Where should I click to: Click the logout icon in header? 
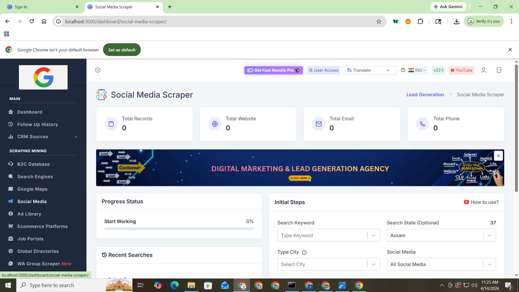tap(499, 70)
